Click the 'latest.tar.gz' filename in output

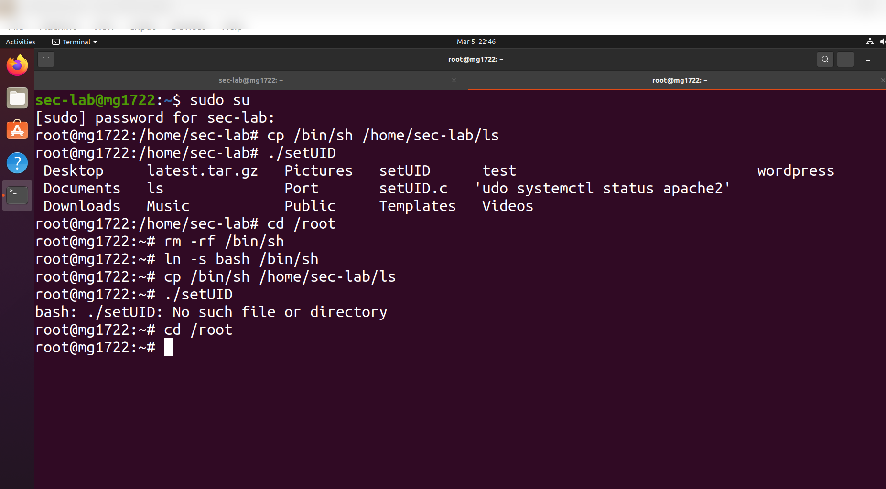tap(202, 171)
